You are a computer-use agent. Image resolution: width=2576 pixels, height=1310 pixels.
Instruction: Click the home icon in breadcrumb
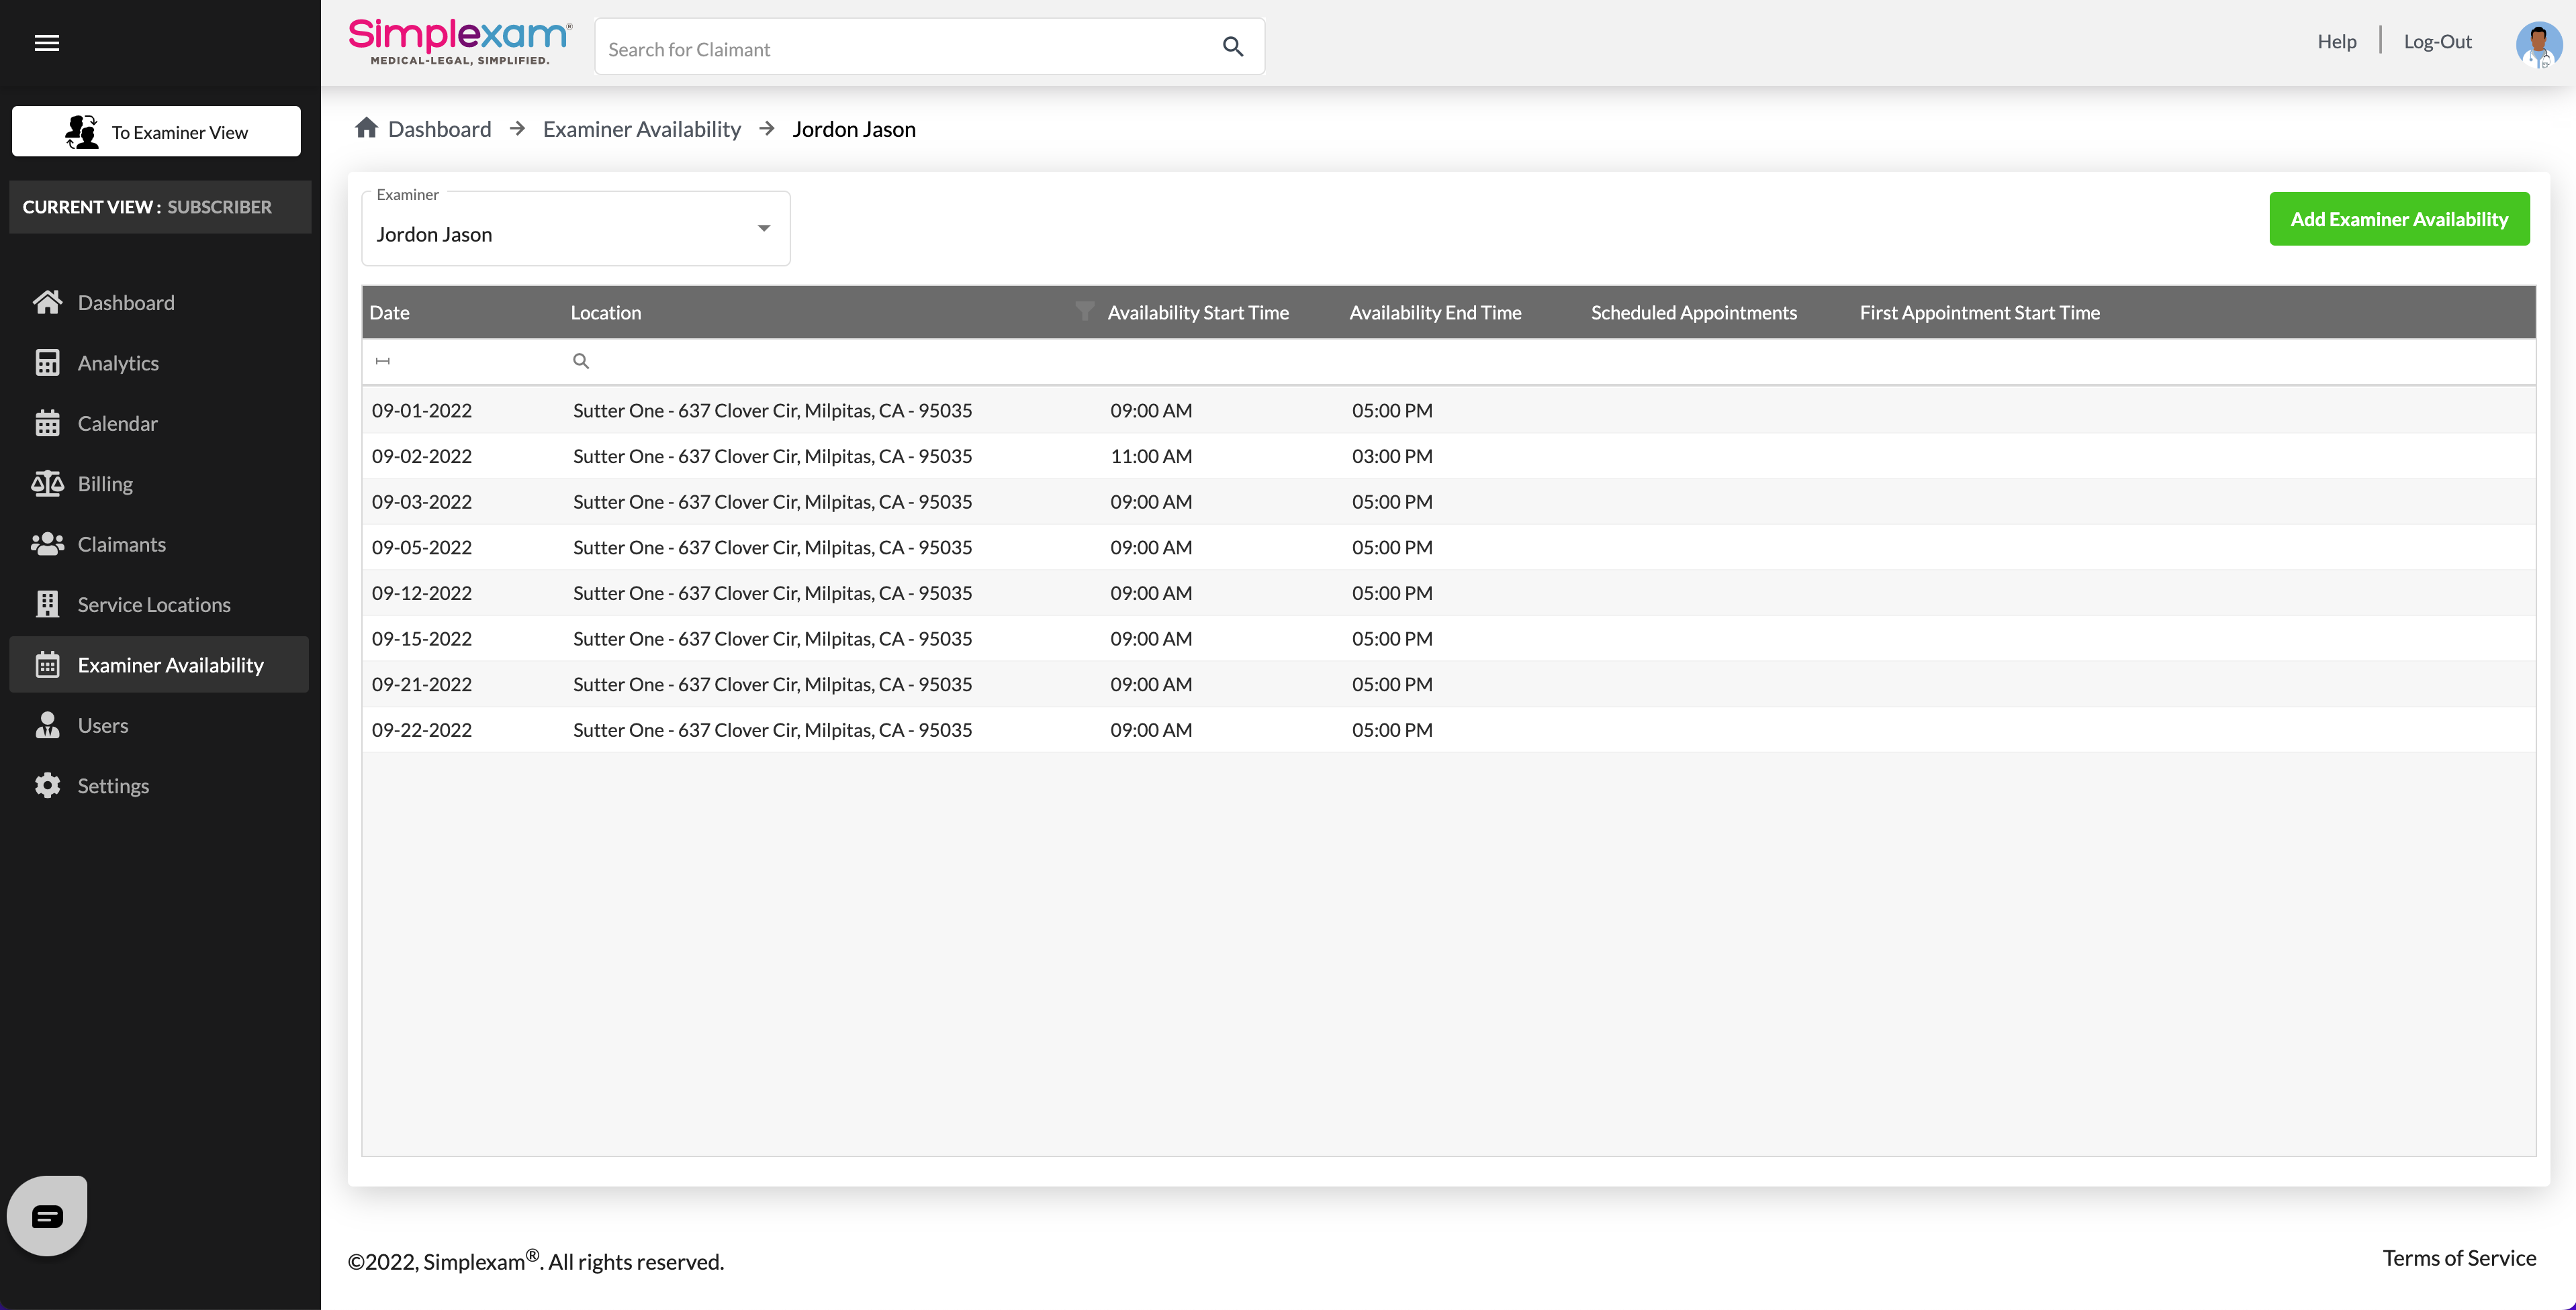pyautogui.click(x=366, y=128)
